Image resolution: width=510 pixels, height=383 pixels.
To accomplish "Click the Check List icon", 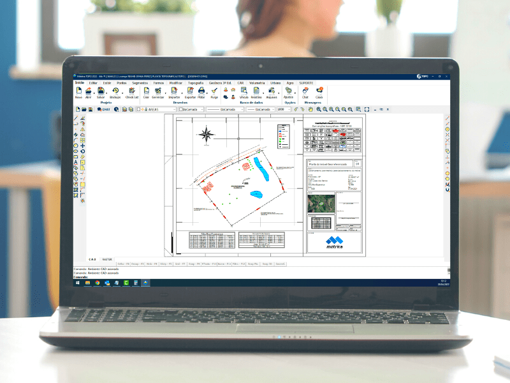I will coord(132,92).
